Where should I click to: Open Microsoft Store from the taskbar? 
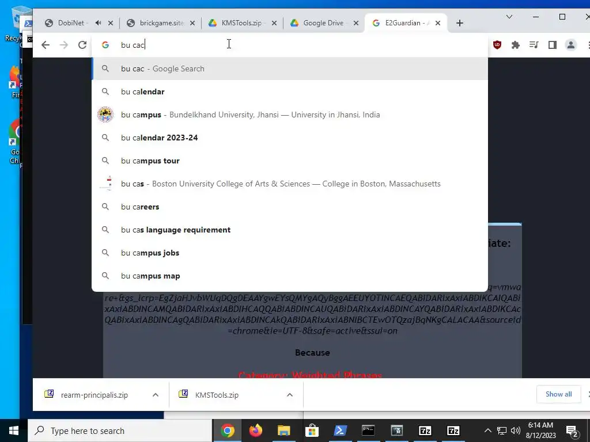click(312, 430)
